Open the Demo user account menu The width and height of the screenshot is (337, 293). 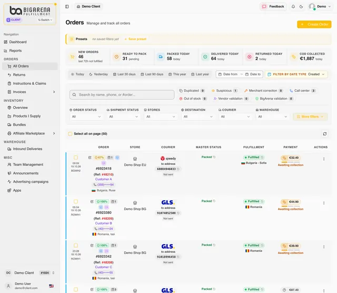[x=320, y=6]
